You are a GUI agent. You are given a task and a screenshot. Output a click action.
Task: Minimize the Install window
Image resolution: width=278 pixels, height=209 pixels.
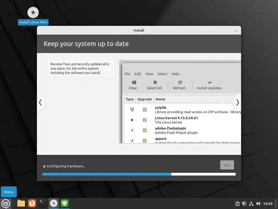[x=236, y=30]
